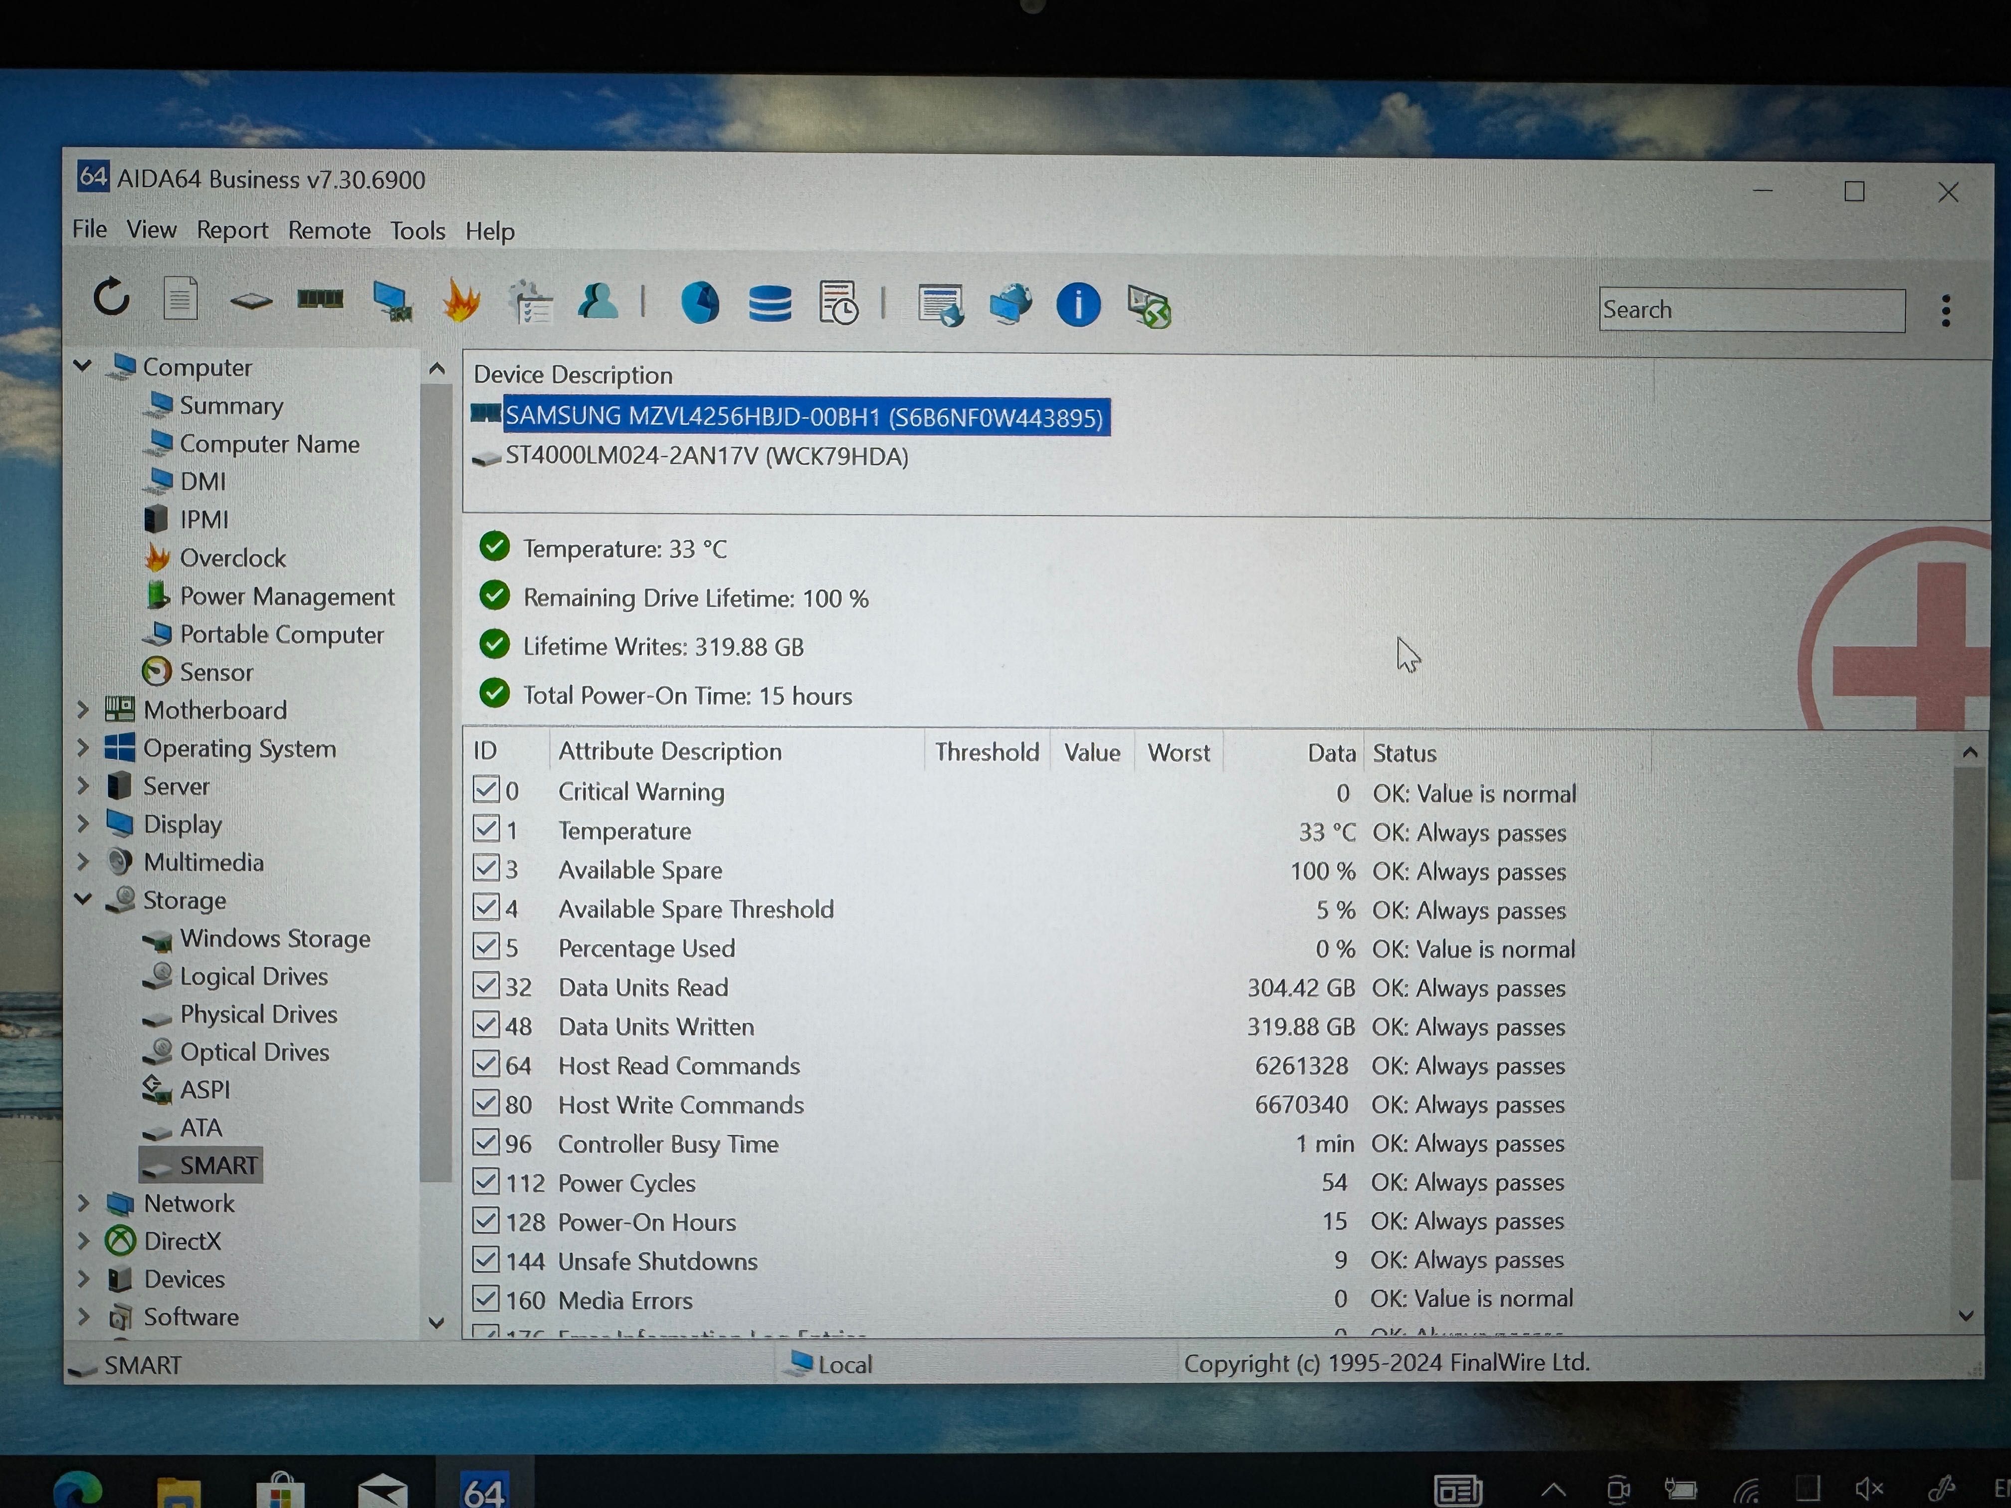Toggle the Data Units Written checkbox
Image resolution: width=2011 pixels, height=1508 pixels.
[x=486, y=1024]
